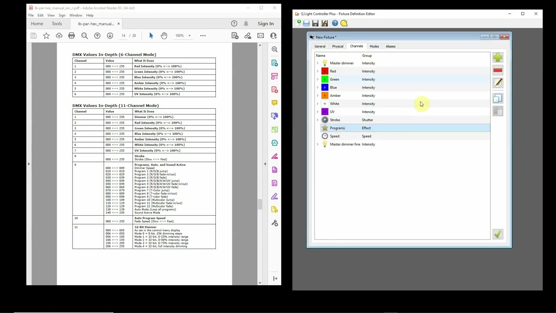The image size is (556, 313).
Task: Click the green checkmark button in New Fixture
Action: pyautogui.click(x=498, y=234)
